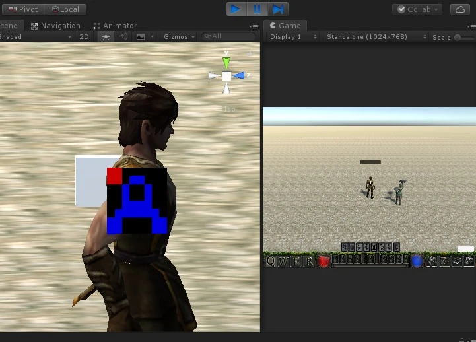
Task: Click the gizmo's white bottom cone
Action: coord(226,88)
